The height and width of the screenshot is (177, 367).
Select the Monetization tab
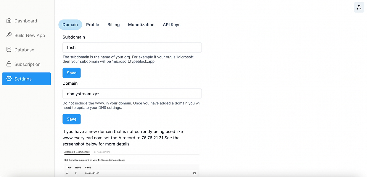click(x=141, y=24)
